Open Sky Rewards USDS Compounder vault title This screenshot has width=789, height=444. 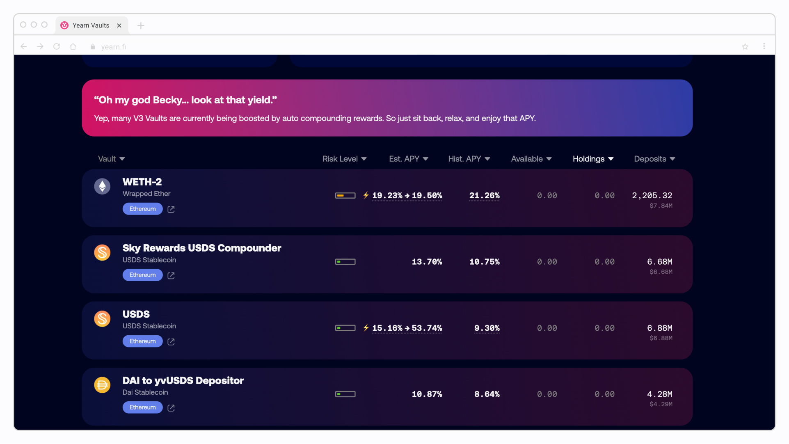pos(202,248)
